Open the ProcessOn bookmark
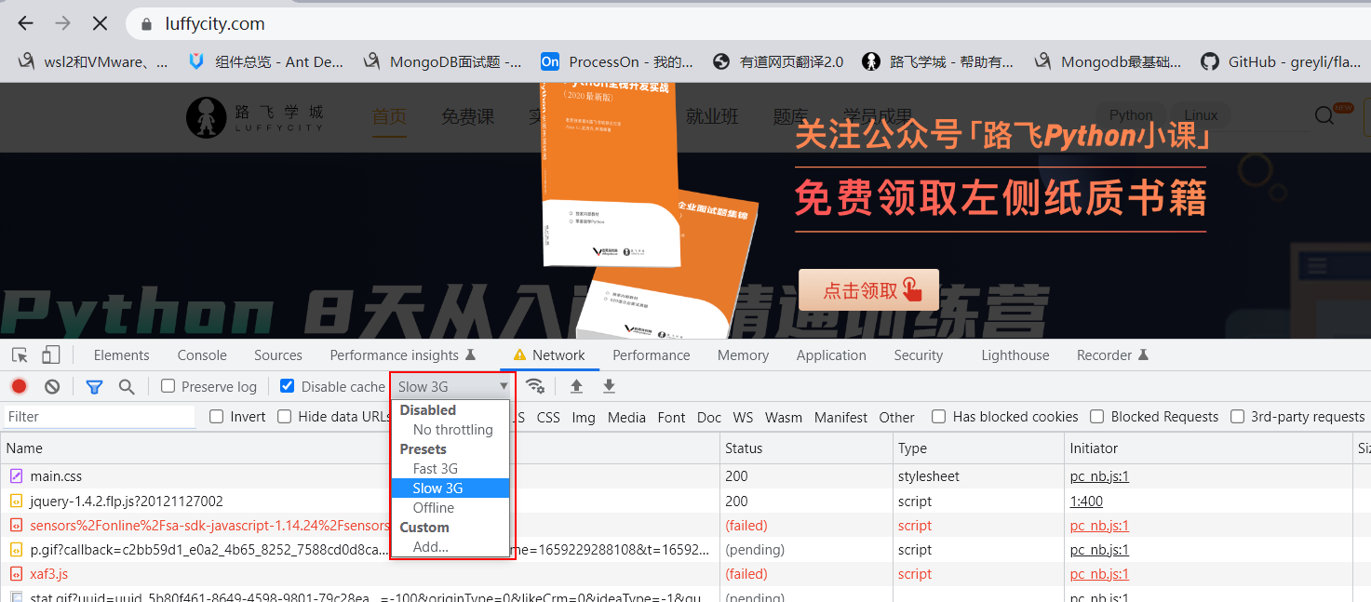The image size is (1371, 602). click(617, 61)
